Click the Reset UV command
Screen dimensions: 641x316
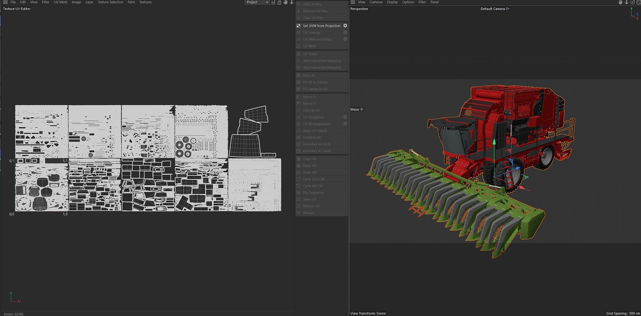coord(322,172)
